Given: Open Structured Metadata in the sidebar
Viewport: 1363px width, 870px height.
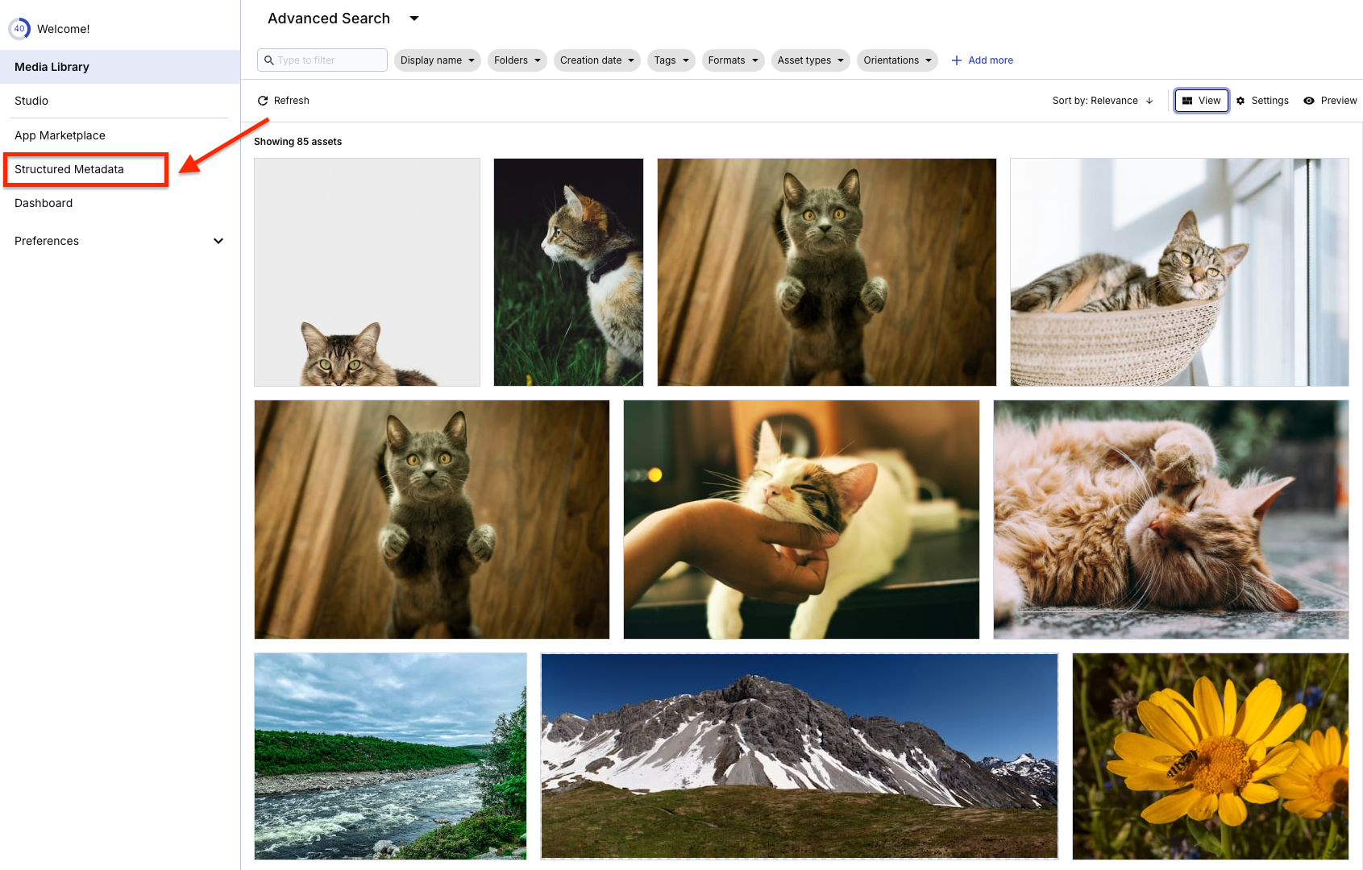Looking at the screenshot, I should click(69, 169).
